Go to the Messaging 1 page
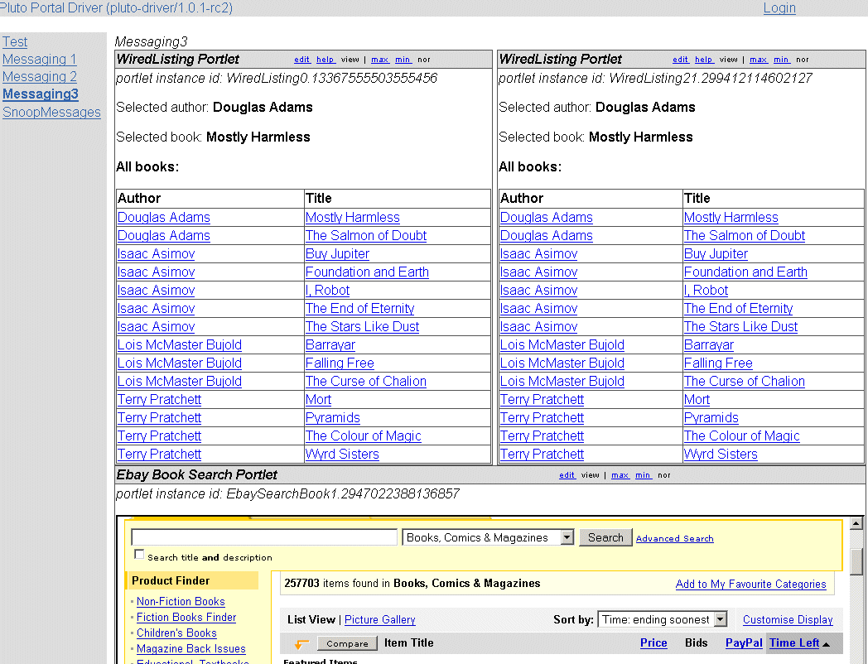868x664 pixels. tap(39, 60)
